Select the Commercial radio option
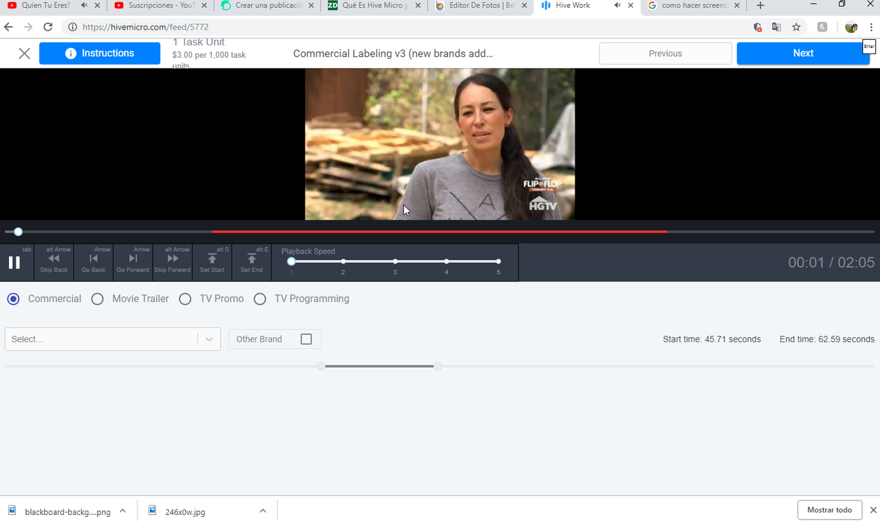The image size is (880, 521). pos(13,299)
